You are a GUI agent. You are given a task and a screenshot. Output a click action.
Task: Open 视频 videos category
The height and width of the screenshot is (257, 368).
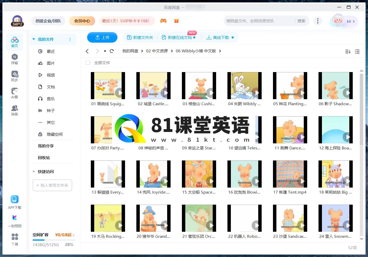click(51, 75)
